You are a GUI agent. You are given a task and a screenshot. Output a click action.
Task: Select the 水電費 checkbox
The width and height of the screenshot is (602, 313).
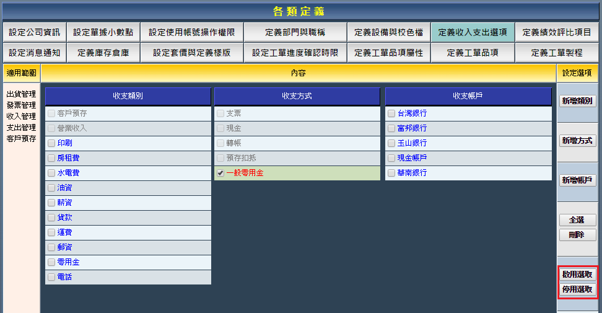[51, 173]
